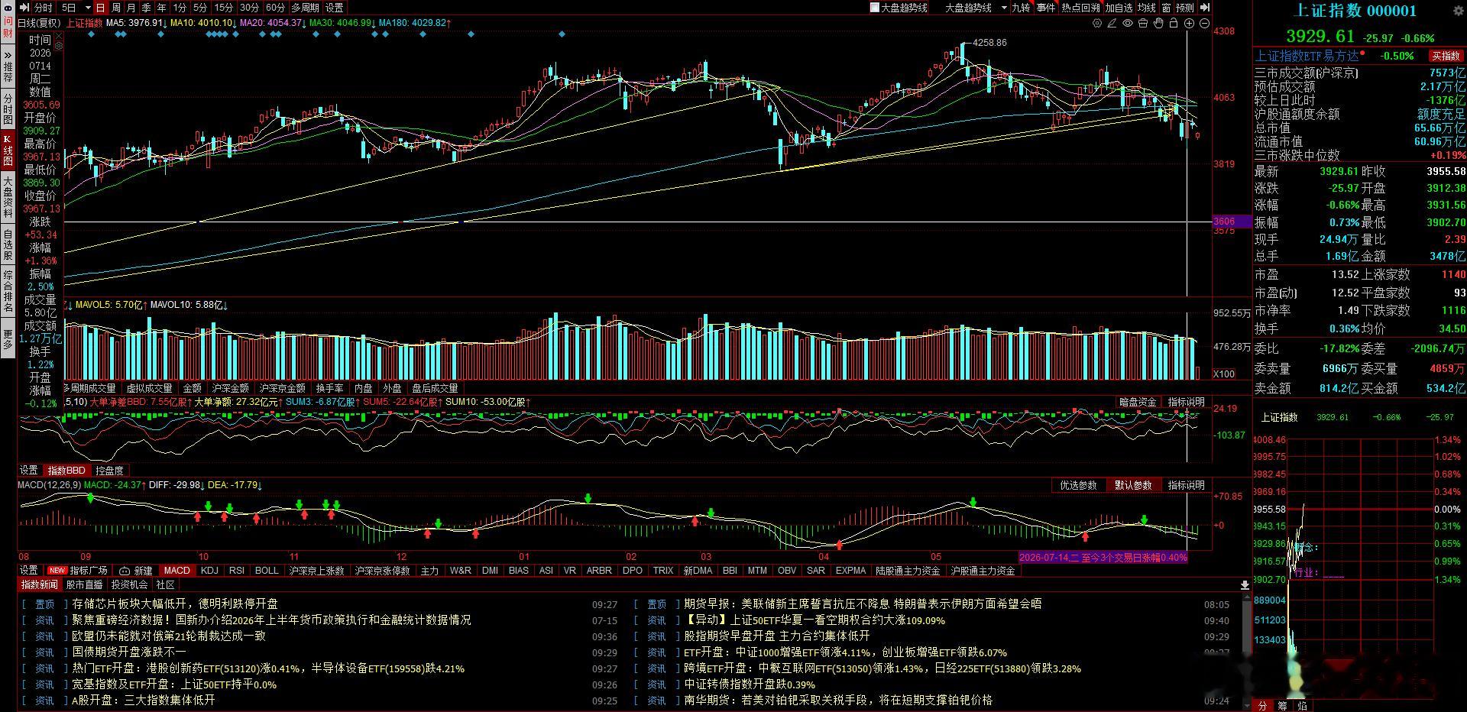Switch to the 60分 period tab

pos(275,8)
